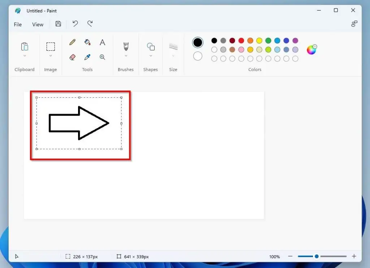
Task: Click the Redo button
Action: pyautogui.click(x=90, y=24)
